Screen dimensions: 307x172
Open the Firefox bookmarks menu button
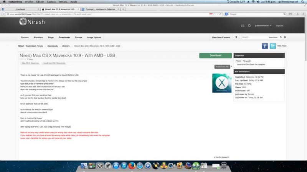click(x=291, y=14)
